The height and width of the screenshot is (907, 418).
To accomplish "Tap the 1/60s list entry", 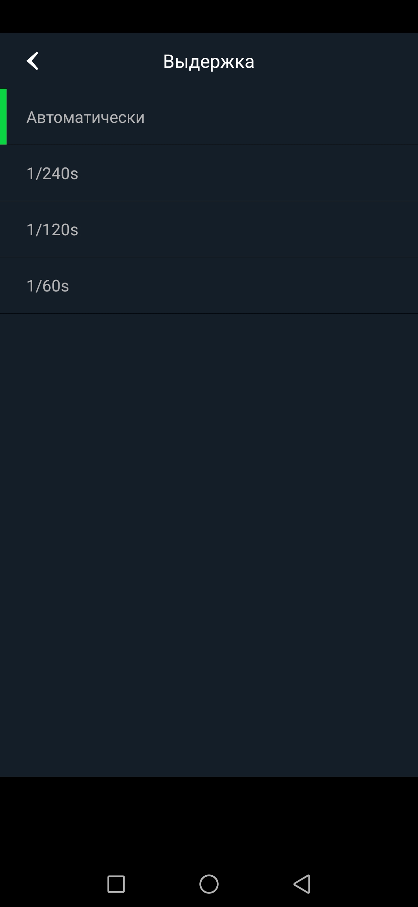I will [x=209, y=286].
